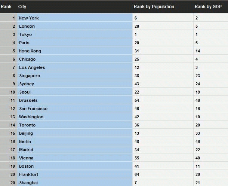Select the Singapore city cell

click(29, 76)
